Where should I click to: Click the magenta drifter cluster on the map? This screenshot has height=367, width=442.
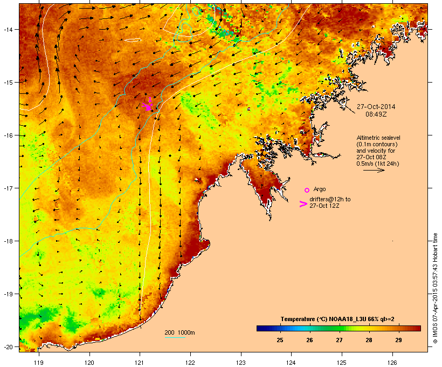tap(148, 105)
